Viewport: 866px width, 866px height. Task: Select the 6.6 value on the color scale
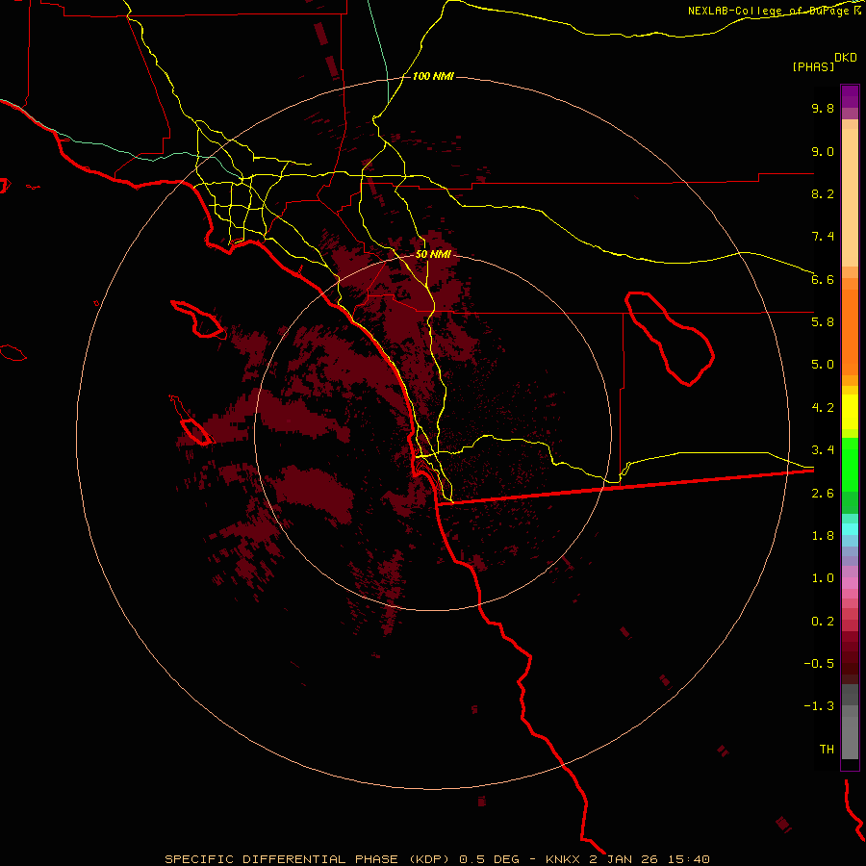[823, 279]
